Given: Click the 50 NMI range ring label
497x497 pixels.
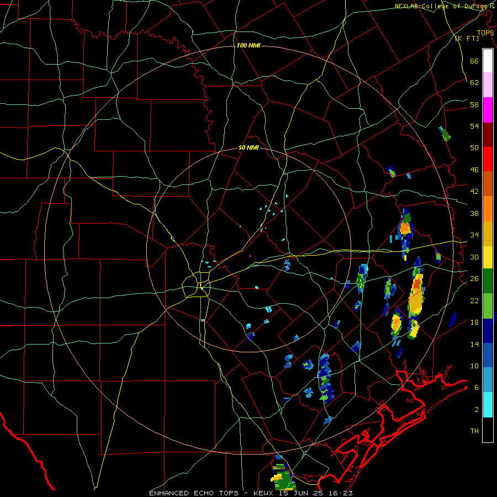Looking at the screenshot, I should tap(249, 148).
